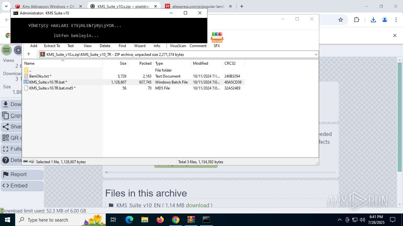The height and width of the screenshot is (226, 403).
Task: Open Chrome downloads icon
Action: [373, 20]
